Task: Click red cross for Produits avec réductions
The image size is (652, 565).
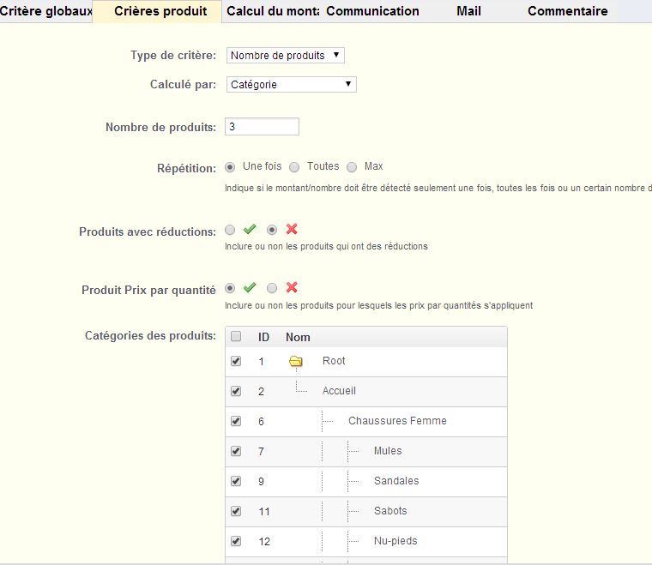Action: pyautogui.click(x=292, y=229)
